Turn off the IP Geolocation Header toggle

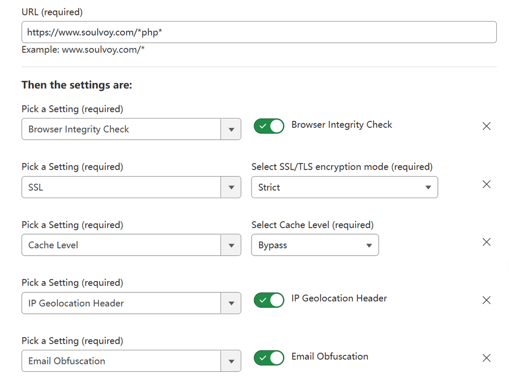269,300
